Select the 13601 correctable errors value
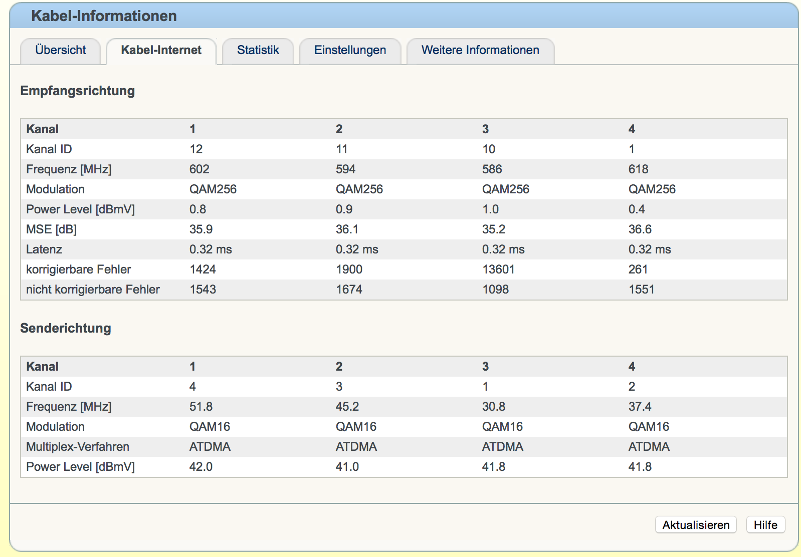The width and height of the screenshot is (801, 557). tap(498, 269)
